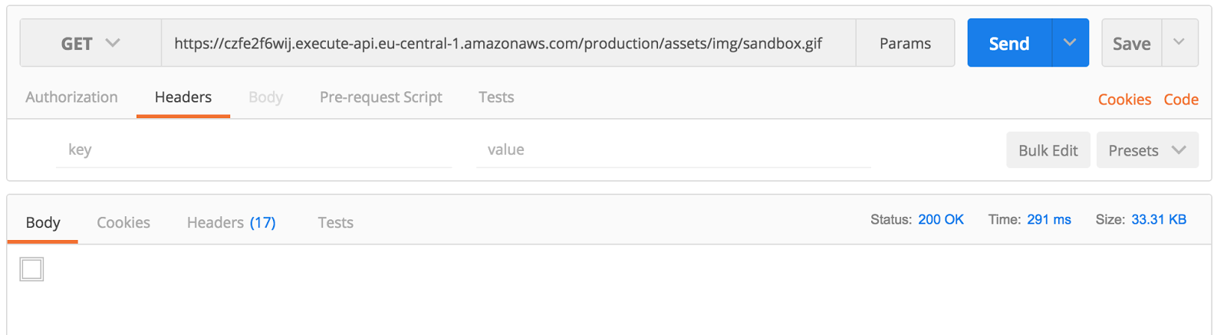1227x335 pixels.
Task: Open the Code snippet link
Action: pyautogui.click(x=1181, y=99)
